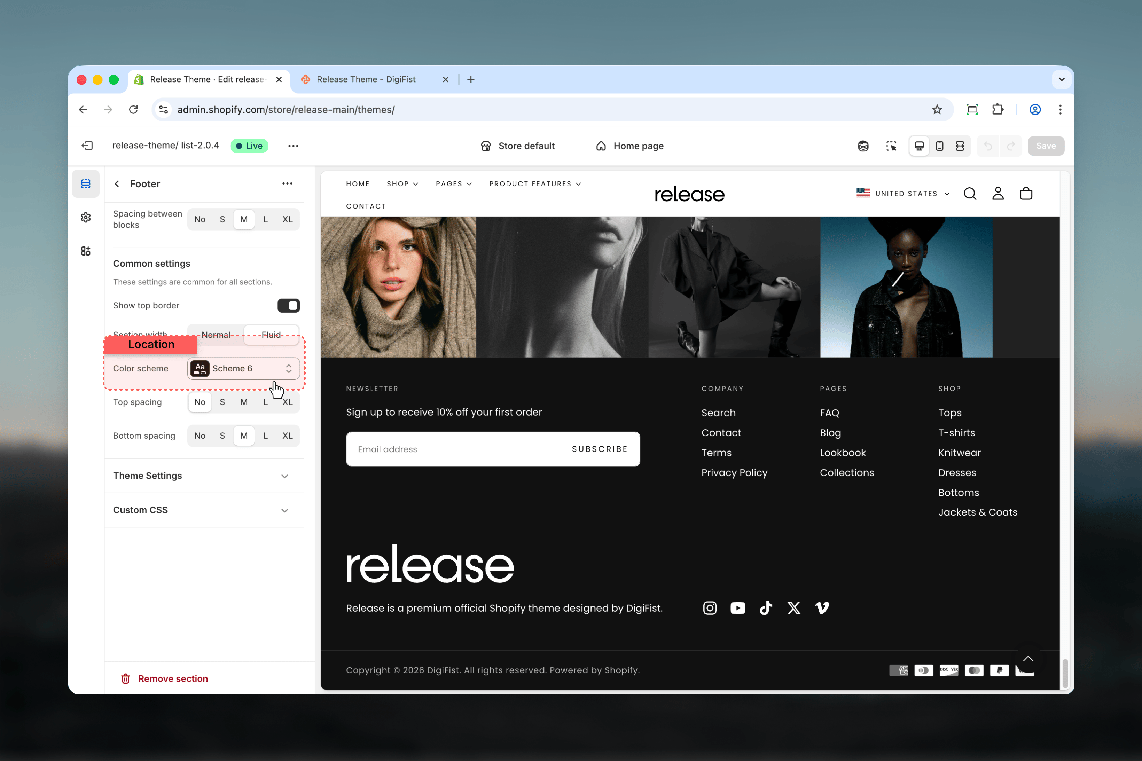This screenshot has height=761, width=1142.
Task: Set spacing between blocks to XL
Action: [287, 219]
